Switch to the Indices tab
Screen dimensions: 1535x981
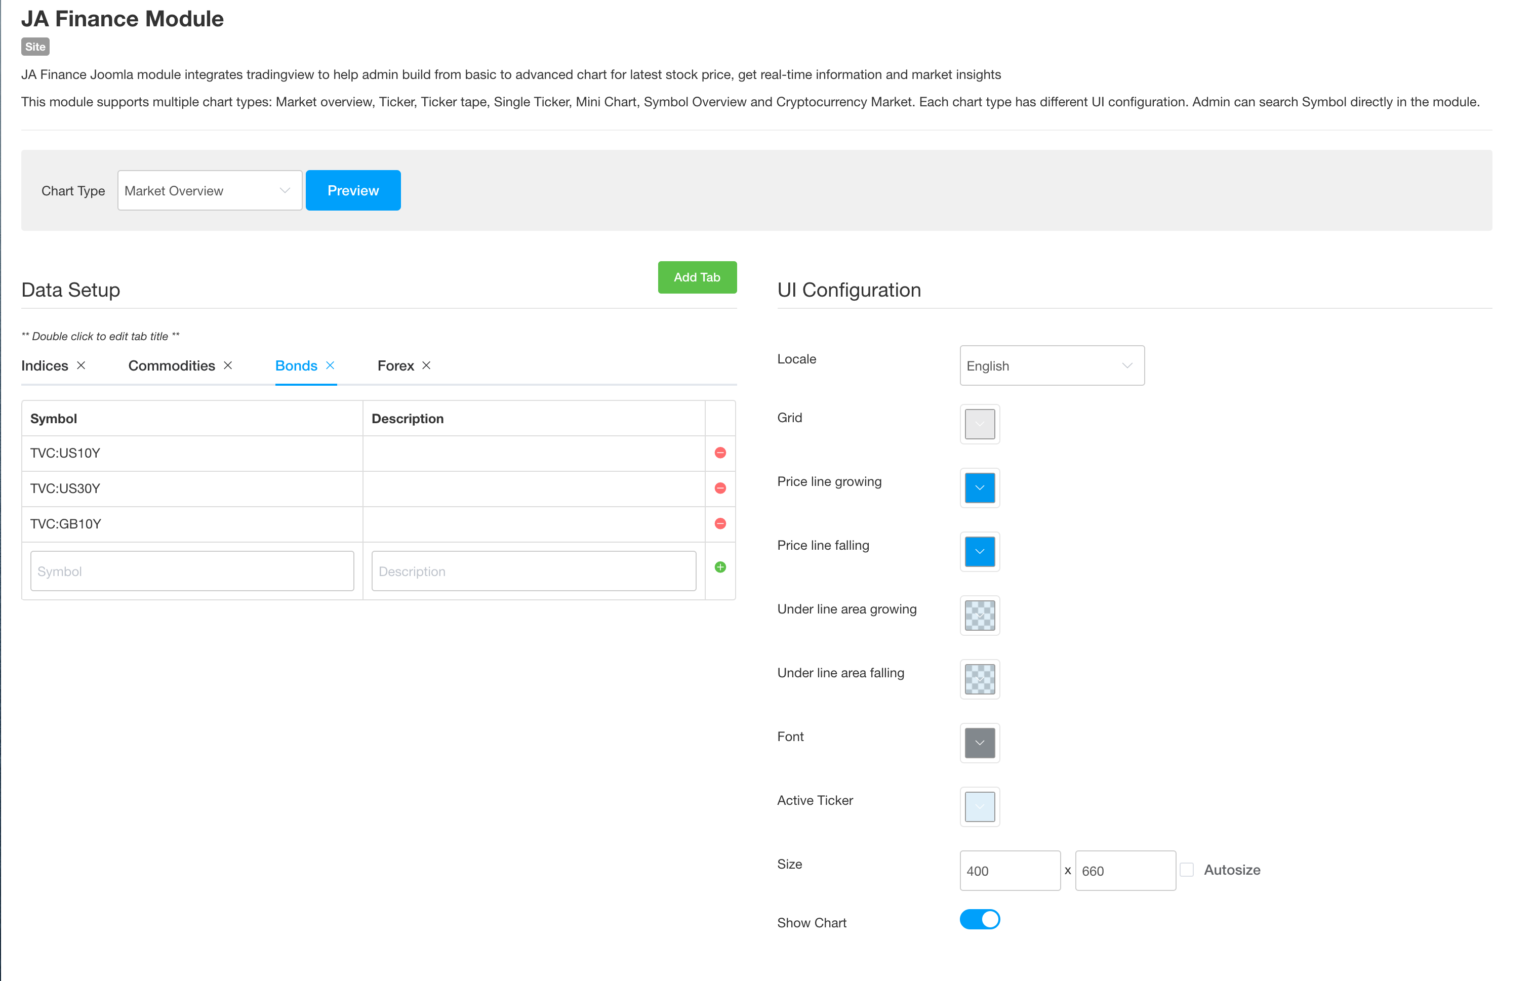[x=45, y=366]
